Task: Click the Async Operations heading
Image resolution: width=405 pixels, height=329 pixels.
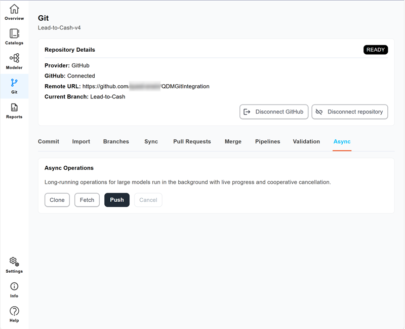Action: (x=69, y=168)
